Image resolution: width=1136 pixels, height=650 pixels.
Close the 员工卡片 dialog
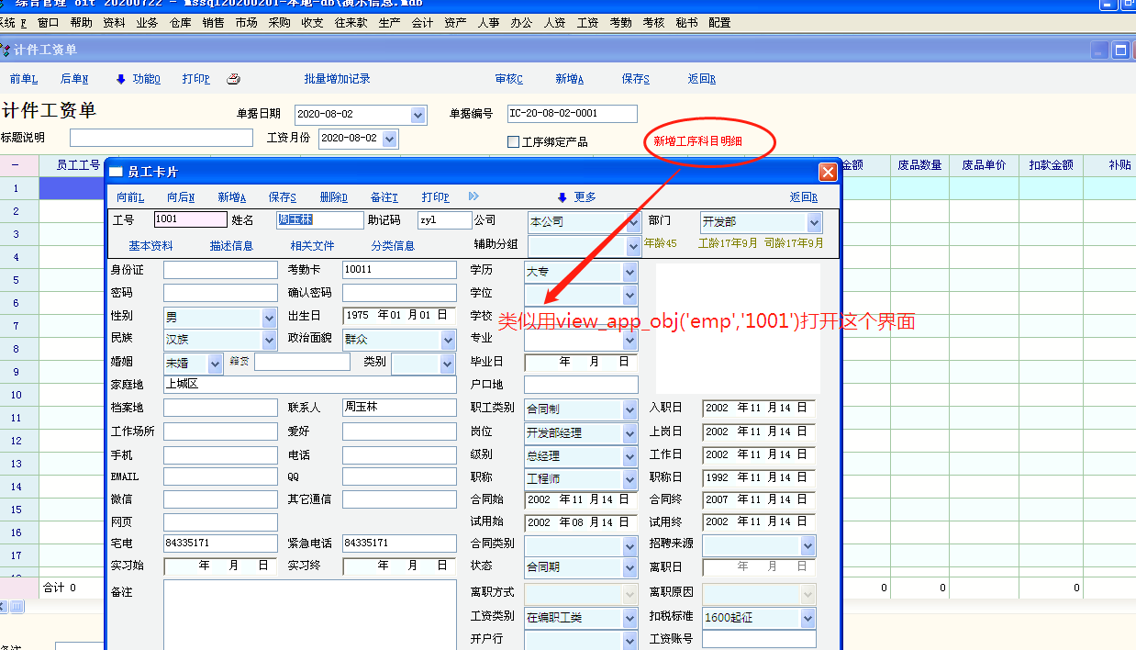coord(828,172)
